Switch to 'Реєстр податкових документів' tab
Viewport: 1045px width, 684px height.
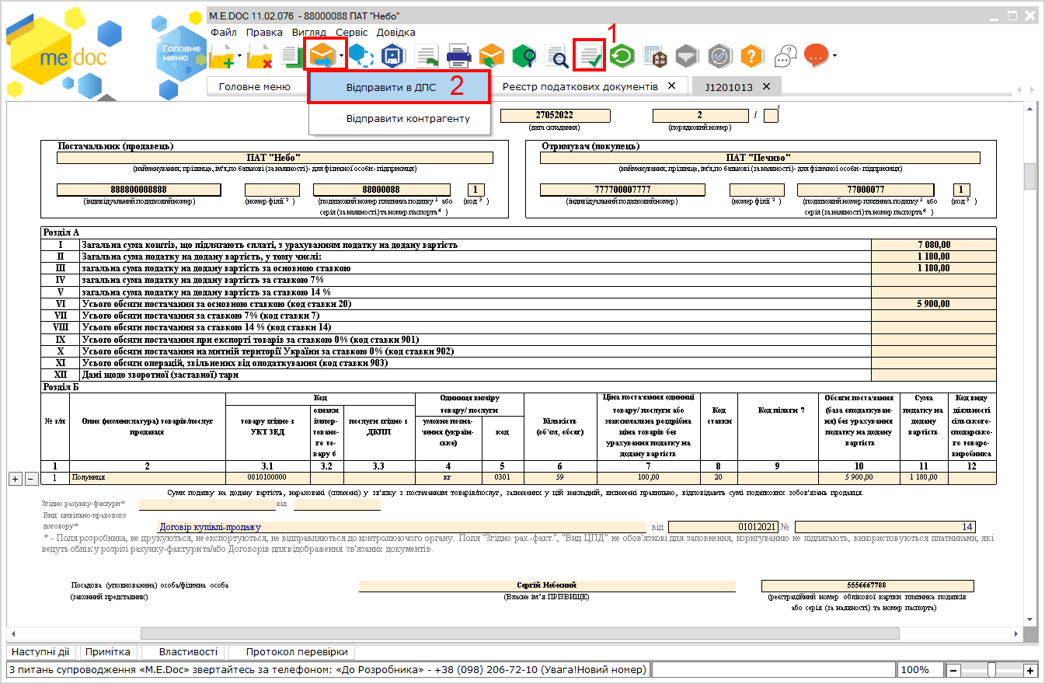[580, 86]
